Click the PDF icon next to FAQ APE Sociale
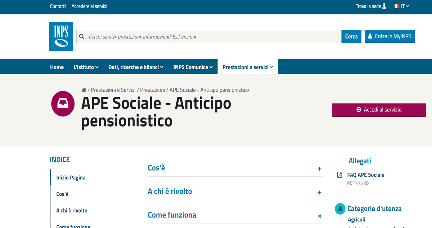The height and width of the screenshot is (228, 432). pos(339,175)
